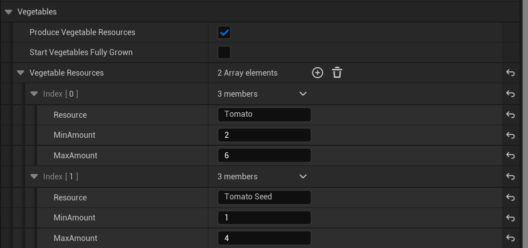Reset Index [ 0 ] element to default
This screenshot has height=248, width=528.
coord(510,94)
